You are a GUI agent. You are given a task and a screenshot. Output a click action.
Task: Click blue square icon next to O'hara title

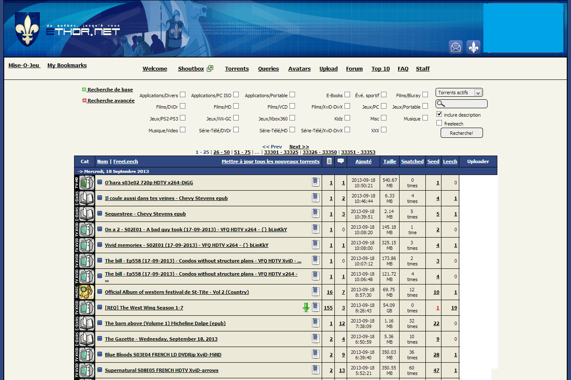pos(100,182)
